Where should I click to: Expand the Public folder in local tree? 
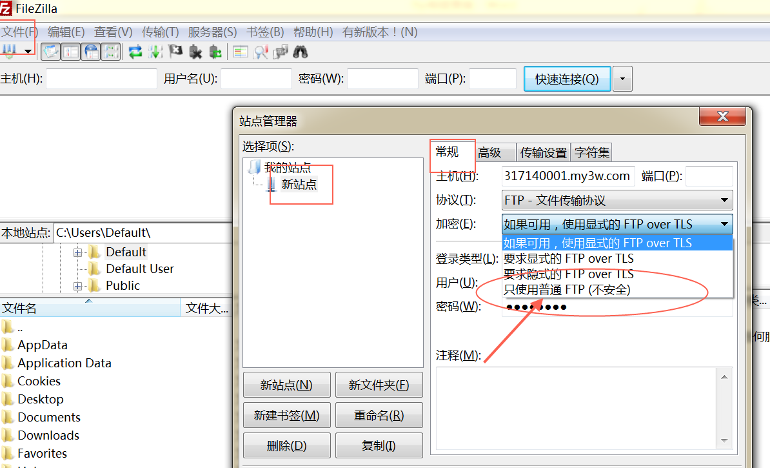[77, 286]
